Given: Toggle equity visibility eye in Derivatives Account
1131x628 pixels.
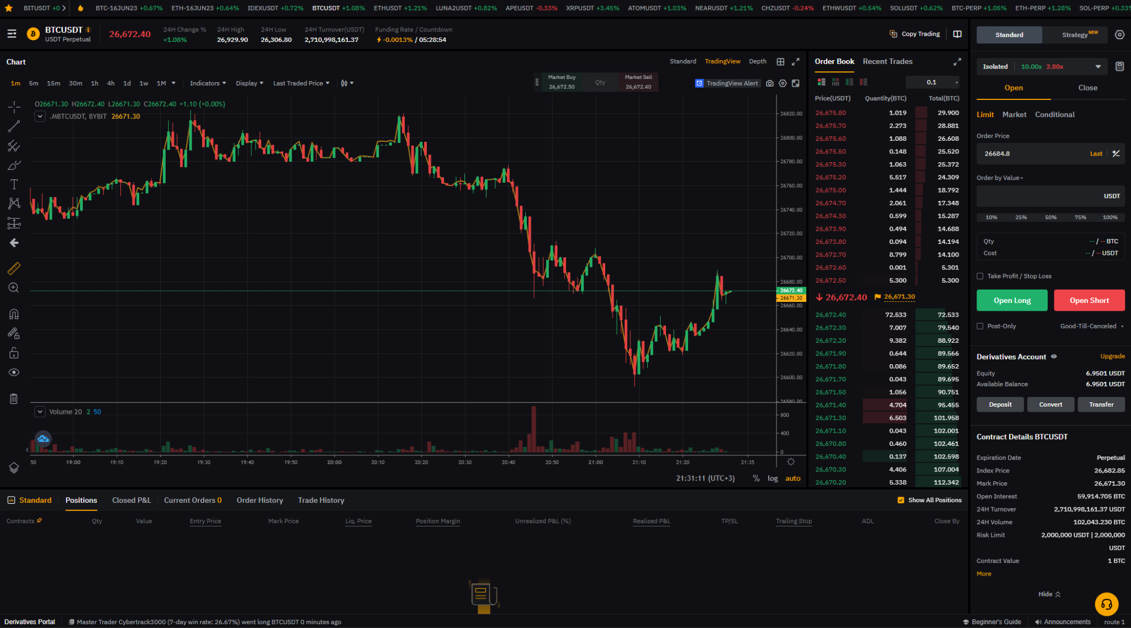Looking at the screenshot, I should pyautogui.click(x=1054, y=356).
